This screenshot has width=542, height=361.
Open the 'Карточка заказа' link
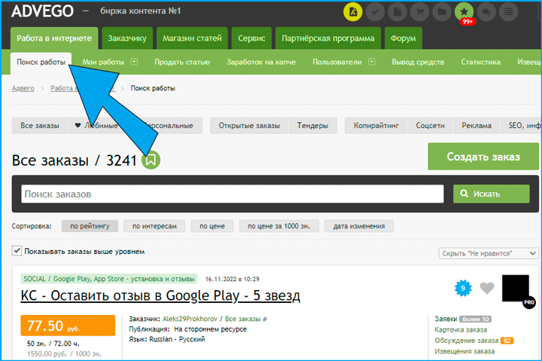[x=461, y=330]
